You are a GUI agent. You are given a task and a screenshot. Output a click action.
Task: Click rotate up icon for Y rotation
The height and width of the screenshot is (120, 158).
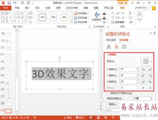(143, 76)
